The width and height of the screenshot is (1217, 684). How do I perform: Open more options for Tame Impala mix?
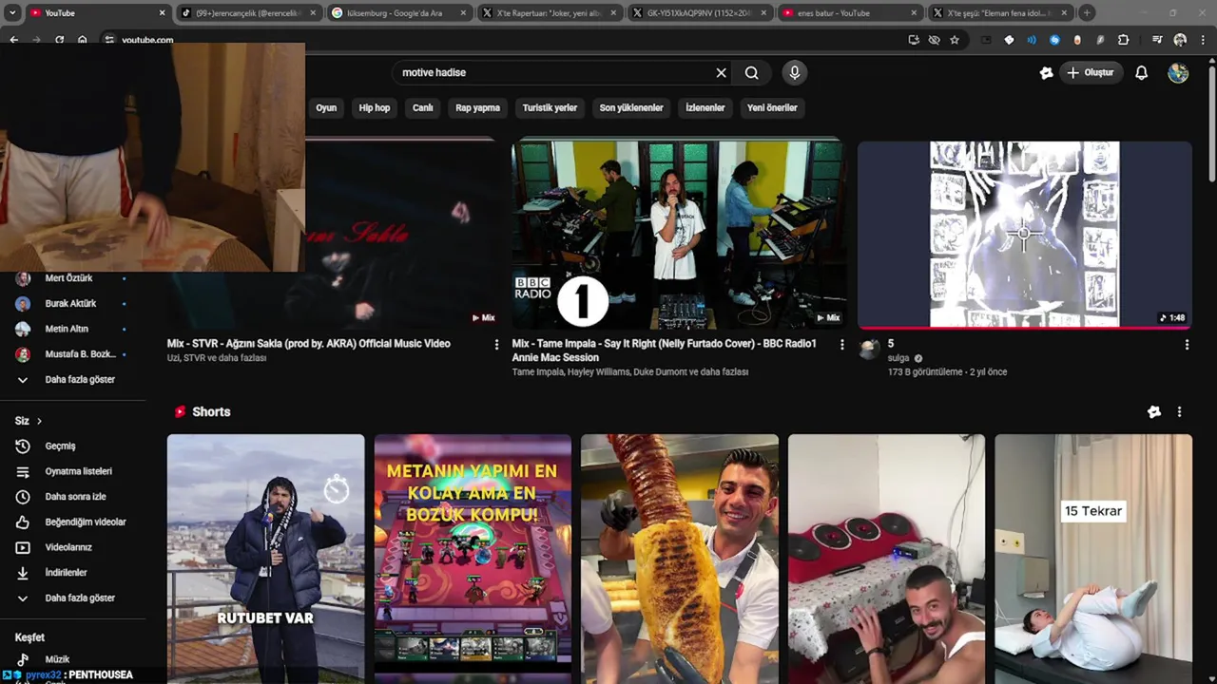[x=841, y=345]
